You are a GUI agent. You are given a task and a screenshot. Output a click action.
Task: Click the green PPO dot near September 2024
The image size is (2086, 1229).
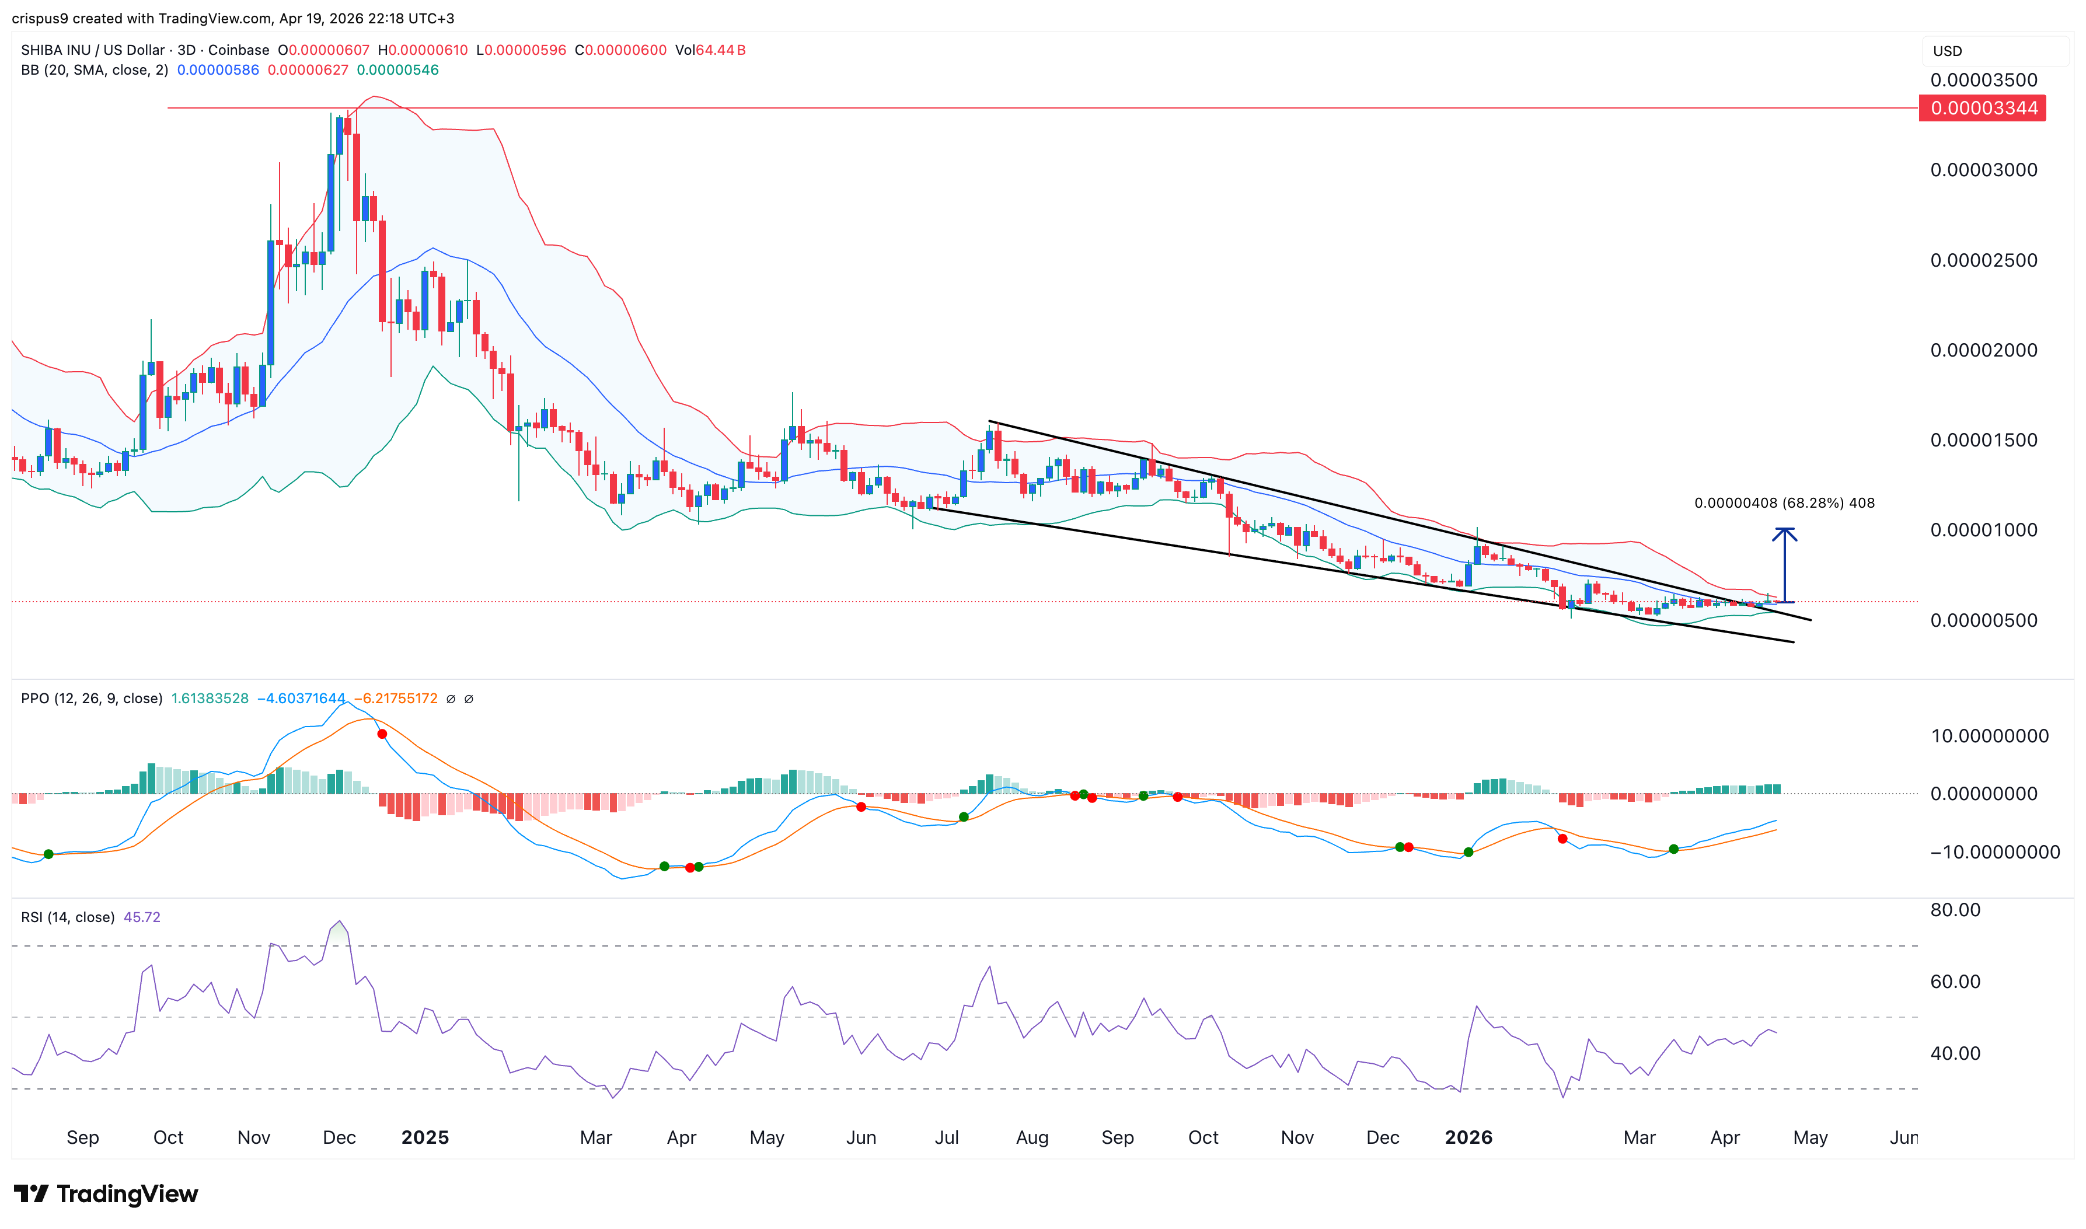click(x=48, y=854)
